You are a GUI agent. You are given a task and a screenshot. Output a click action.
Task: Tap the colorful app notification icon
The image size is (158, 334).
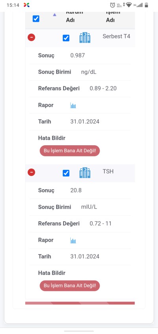point(26,5)
